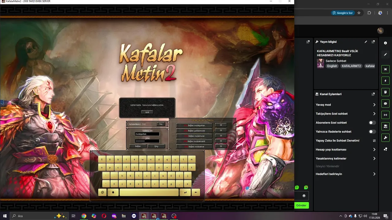Click the broadcast signal icon in right sidebar
This screenshot has width=392, height=220.
(385, 115)
